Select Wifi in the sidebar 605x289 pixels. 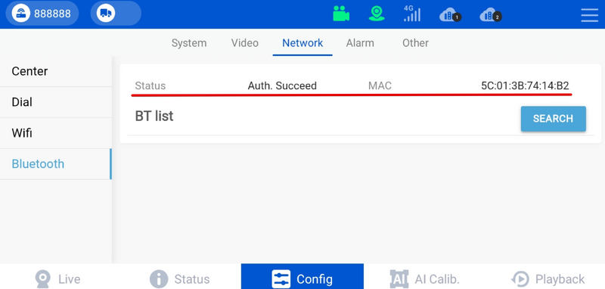click(56, 133)
